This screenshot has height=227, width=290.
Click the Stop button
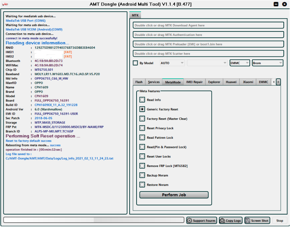280,220
